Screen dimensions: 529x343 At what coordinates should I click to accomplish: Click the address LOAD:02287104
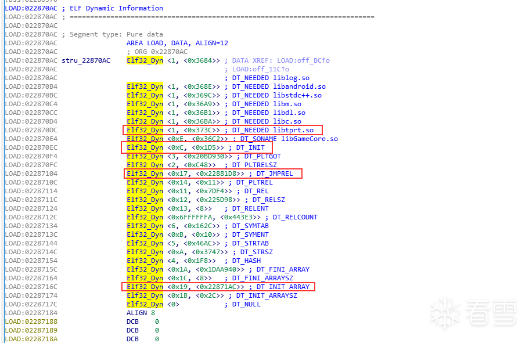[31, 174]
